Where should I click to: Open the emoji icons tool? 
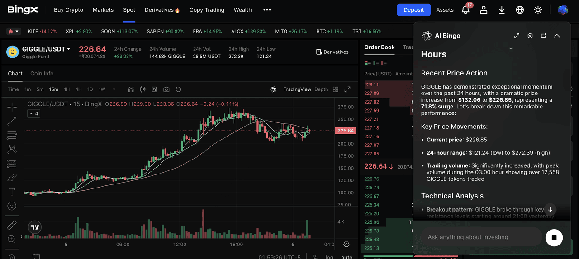(12, 206)
